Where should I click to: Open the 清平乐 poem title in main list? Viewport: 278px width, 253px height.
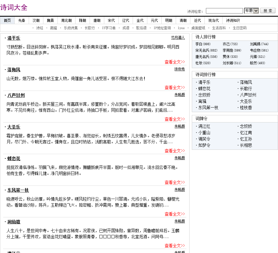[x=14, y=38]
